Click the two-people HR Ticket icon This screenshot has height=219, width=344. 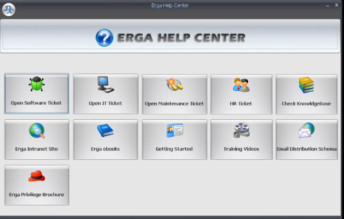coord(241,85)
